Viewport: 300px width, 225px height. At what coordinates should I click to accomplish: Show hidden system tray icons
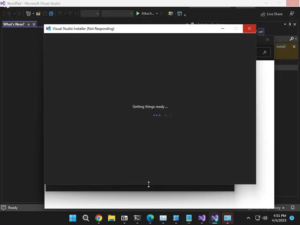pos(248,218)
